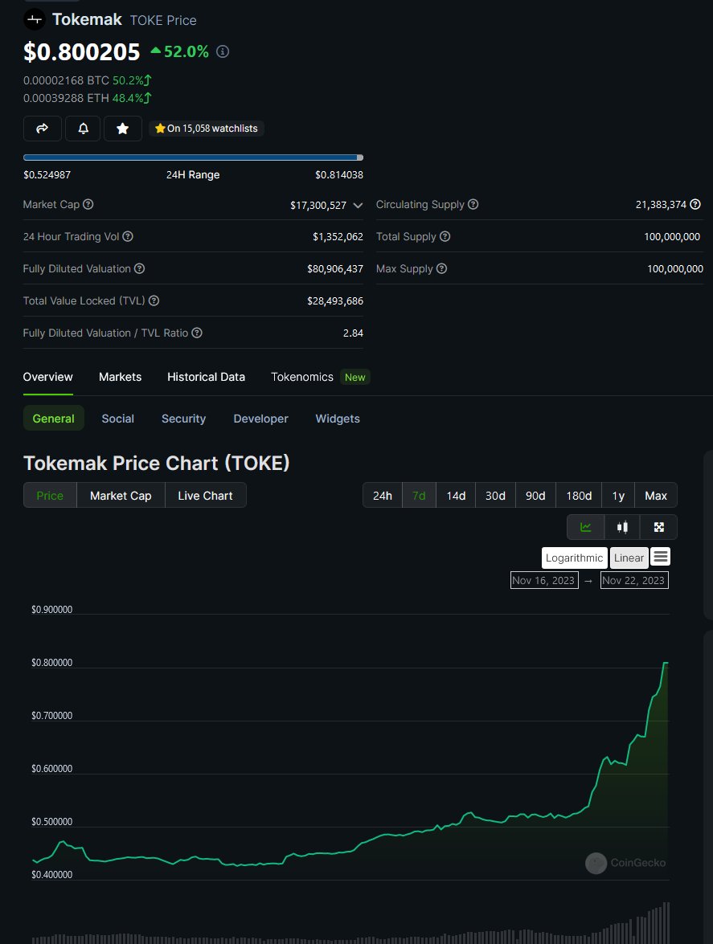Select the Social sub-tab
The width and height of the screenshot is (713, 944).
pyautogui.click(x=118, y=419)
